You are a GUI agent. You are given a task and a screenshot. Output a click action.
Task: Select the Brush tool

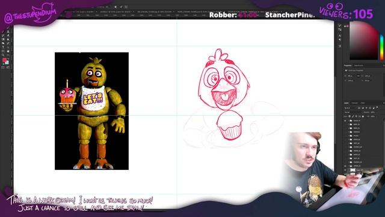click(3, 31)
